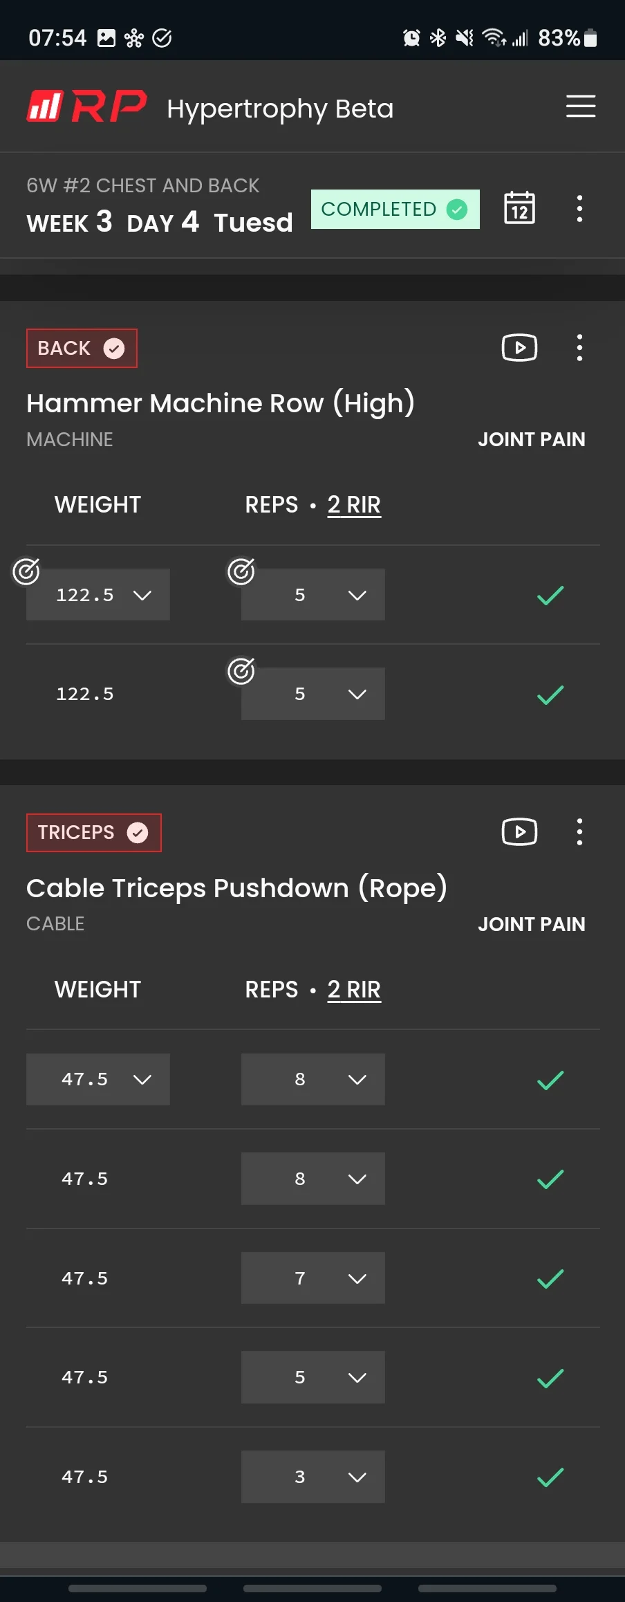Tap Joint Pain for Hammer Machine Row

click(x=531, y=440)
